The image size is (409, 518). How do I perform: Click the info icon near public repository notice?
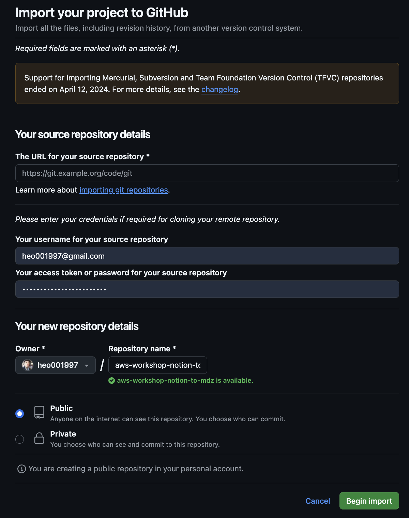click(21, 469)
